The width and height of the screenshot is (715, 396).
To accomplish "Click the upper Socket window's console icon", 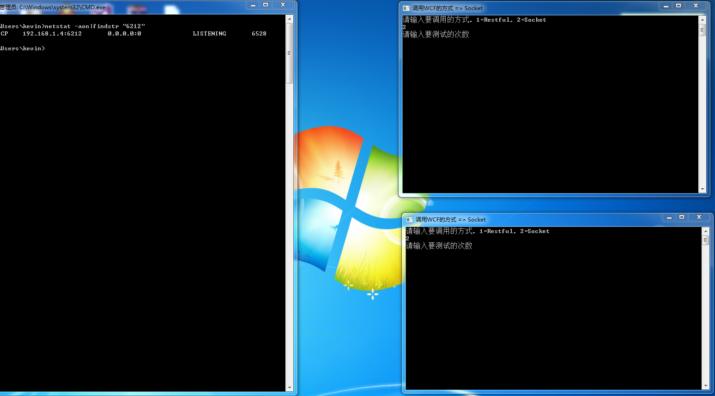I will click(x=406, y=8).
